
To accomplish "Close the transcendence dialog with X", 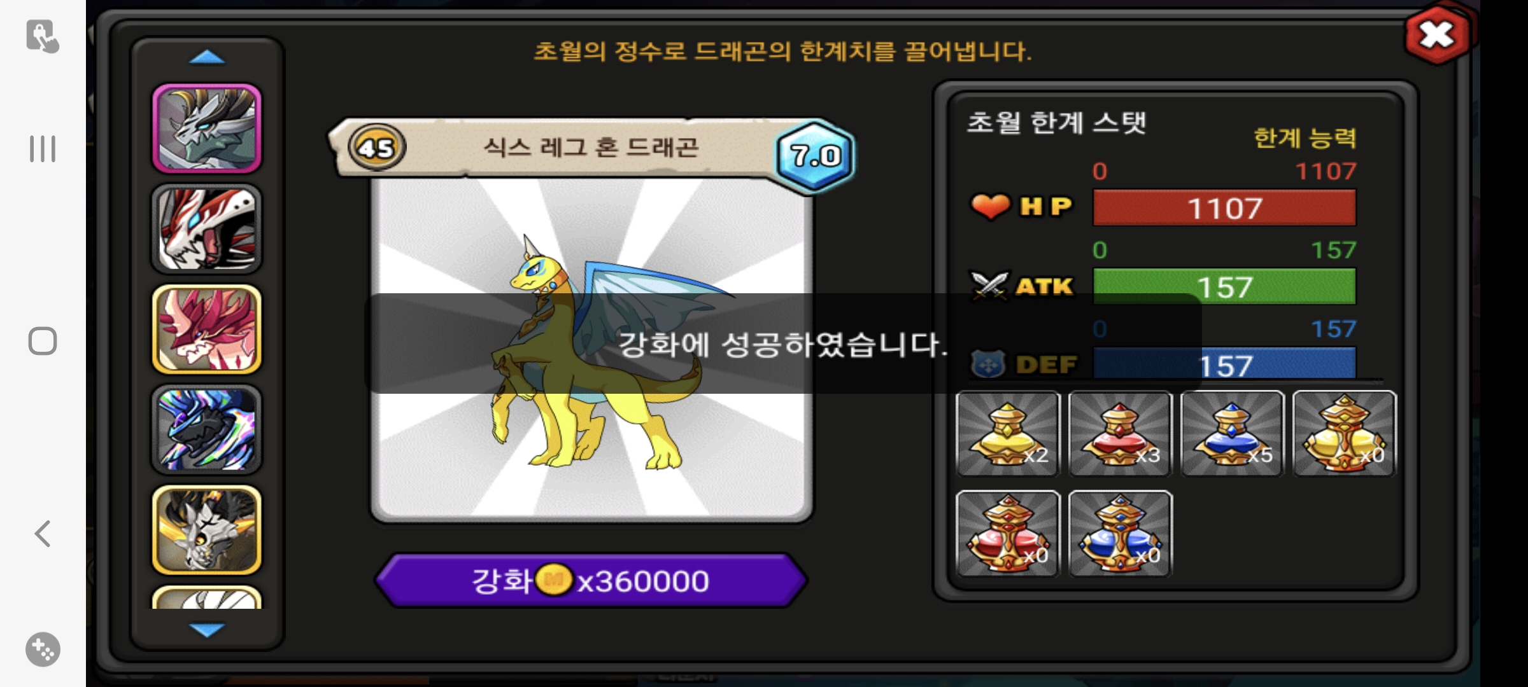I will (x=1437, y=35).
